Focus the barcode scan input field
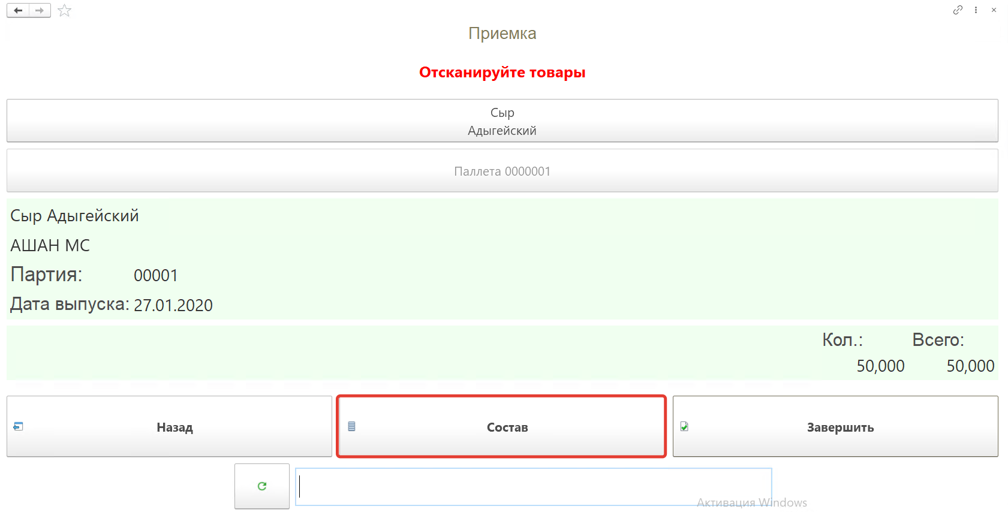 533,487
